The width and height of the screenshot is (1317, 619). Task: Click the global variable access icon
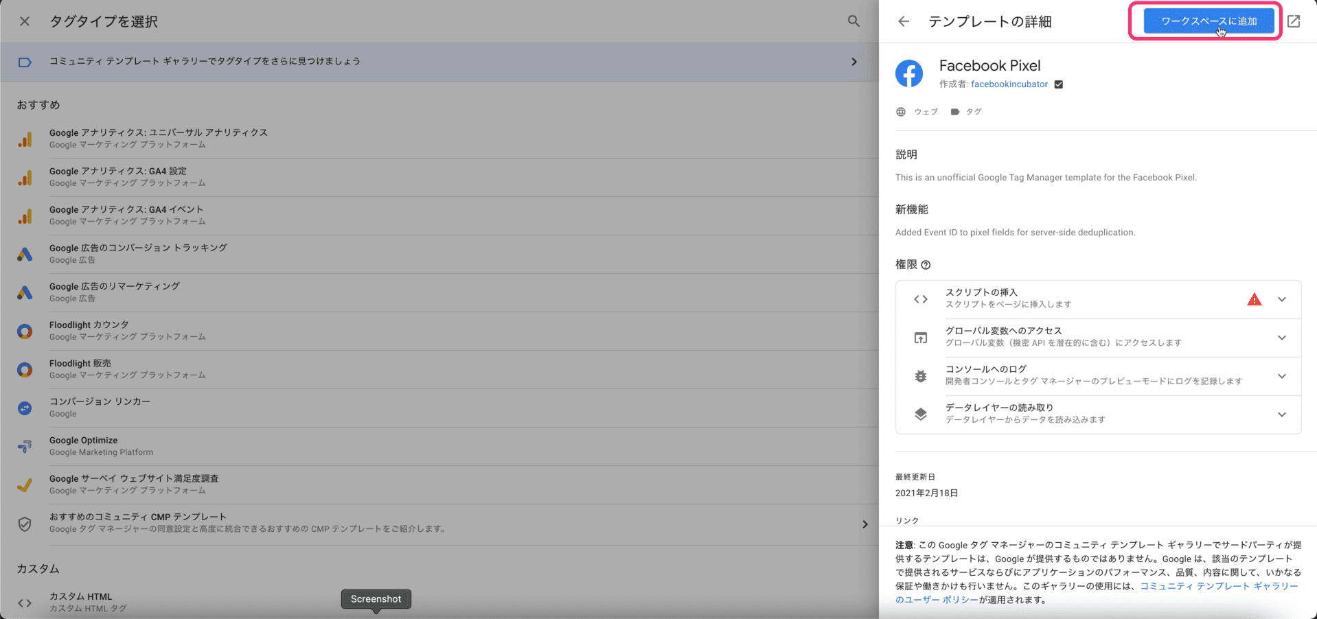[x=921, y=338]
